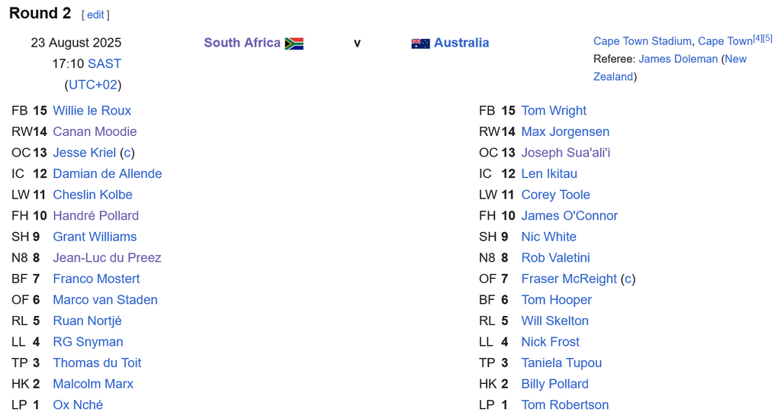The width and height of the screenshot is (781, 419).
Task: Open the edit link beside Round 2
Action: (x=95, y=15)
